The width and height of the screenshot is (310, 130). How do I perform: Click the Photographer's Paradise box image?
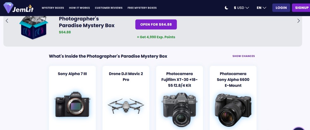point(33,28)
